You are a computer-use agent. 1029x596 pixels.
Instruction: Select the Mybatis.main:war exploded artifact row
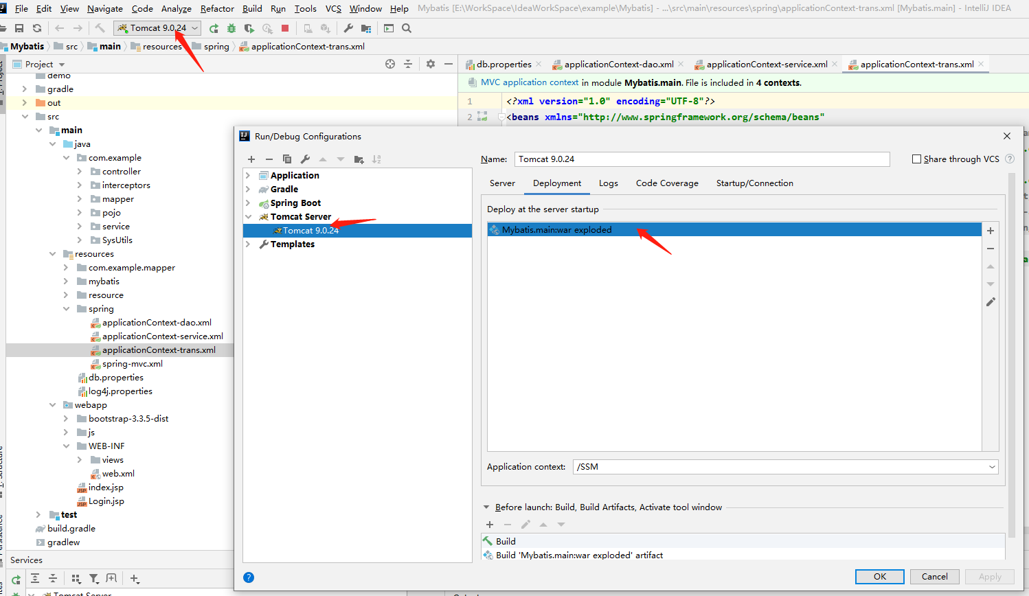(734, 230)
